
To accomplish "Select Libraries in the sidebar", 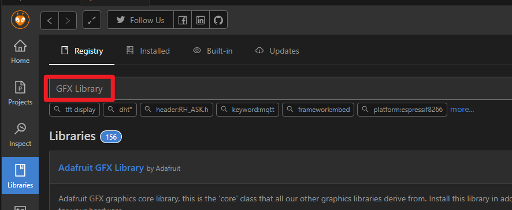I will [20, 175].
